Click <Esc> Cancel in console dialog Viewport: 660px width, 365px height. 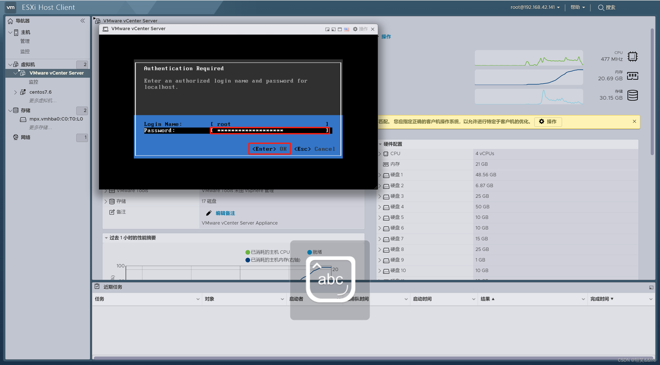tap(315, 149)
